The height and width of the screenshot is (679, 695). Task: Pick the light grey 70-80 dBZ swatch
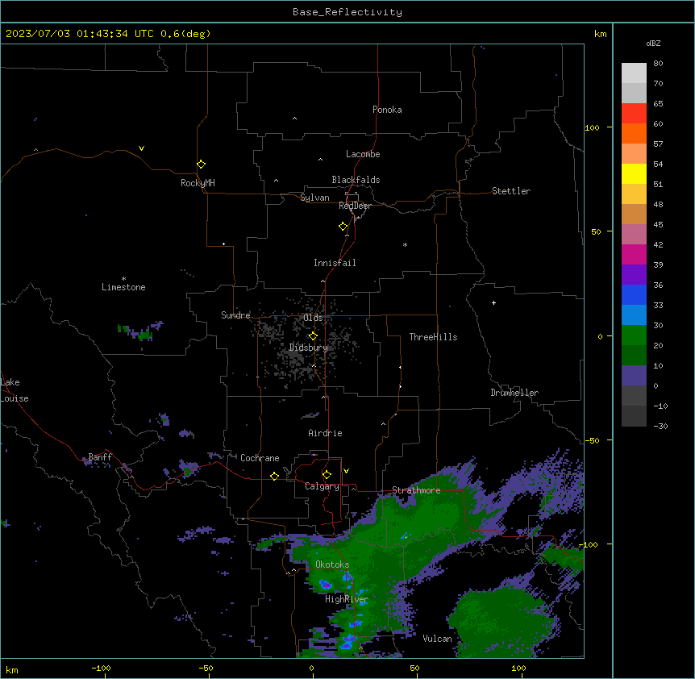pyautogui.click(x=634, y=73)
